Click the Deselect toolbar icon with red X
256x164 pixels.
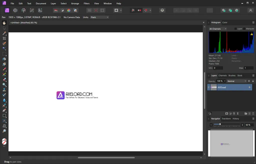(96, 10)
